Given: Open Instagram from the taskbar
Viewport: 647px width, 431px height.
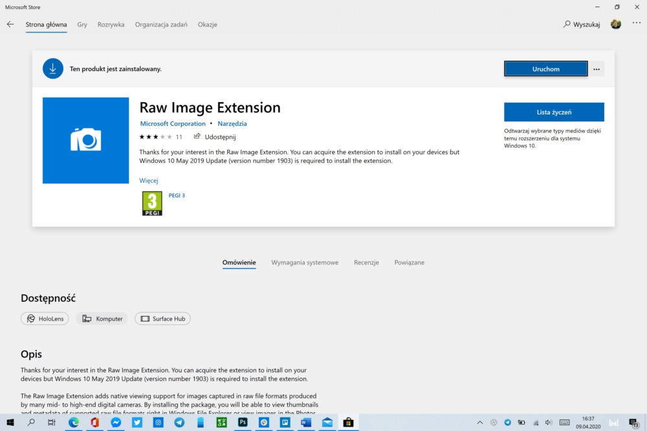Looking at the screenshot, I should pos(158,423).
